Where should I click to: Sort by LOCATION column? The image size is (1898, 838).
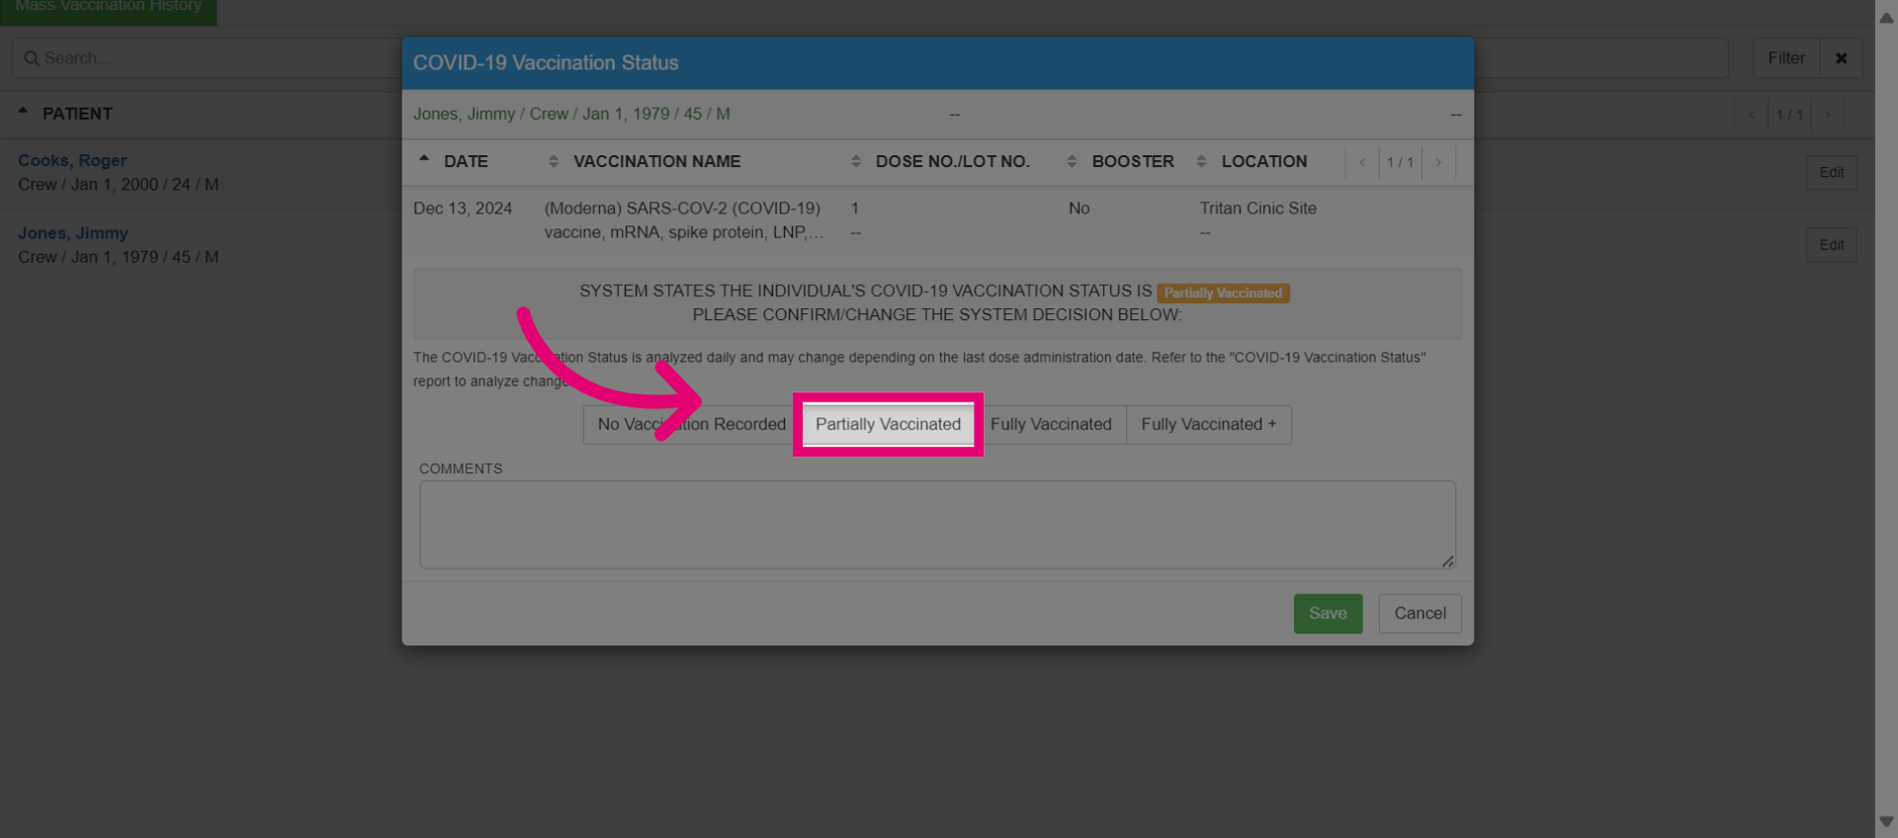[x=1263, y=161]
